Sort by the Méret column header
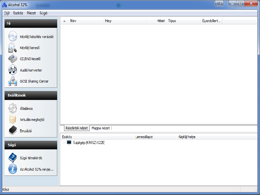260x195 pixels. coord(156,21)
